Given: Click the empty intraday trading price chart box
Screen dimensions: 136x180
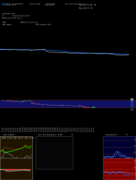Looking at the screenshot, I should (54, 153).
